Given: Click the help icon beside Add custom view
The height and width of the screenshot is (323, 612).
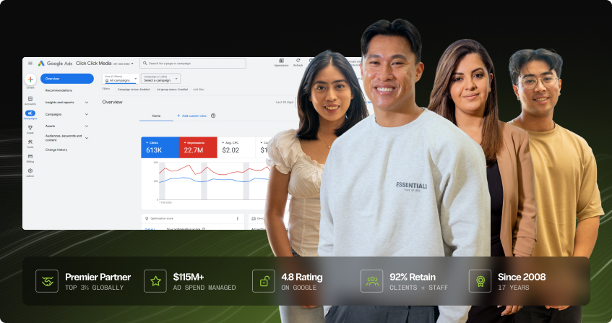Looking at the screenshot, I should [213, 116].
